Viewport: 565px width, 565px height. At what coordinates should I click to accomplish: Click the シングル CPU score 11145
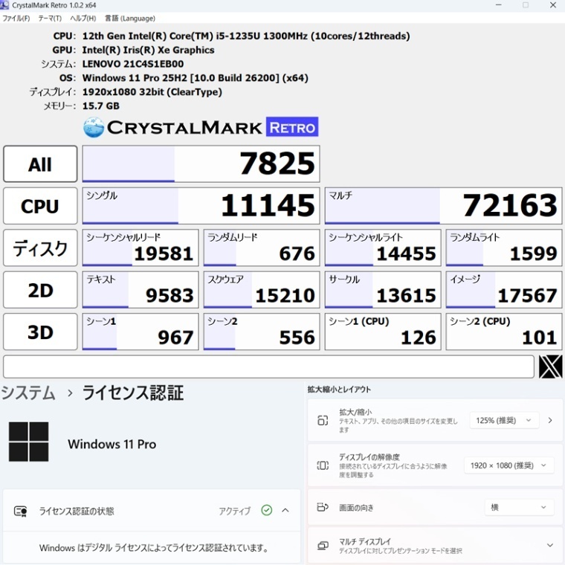tap(201, 206)
